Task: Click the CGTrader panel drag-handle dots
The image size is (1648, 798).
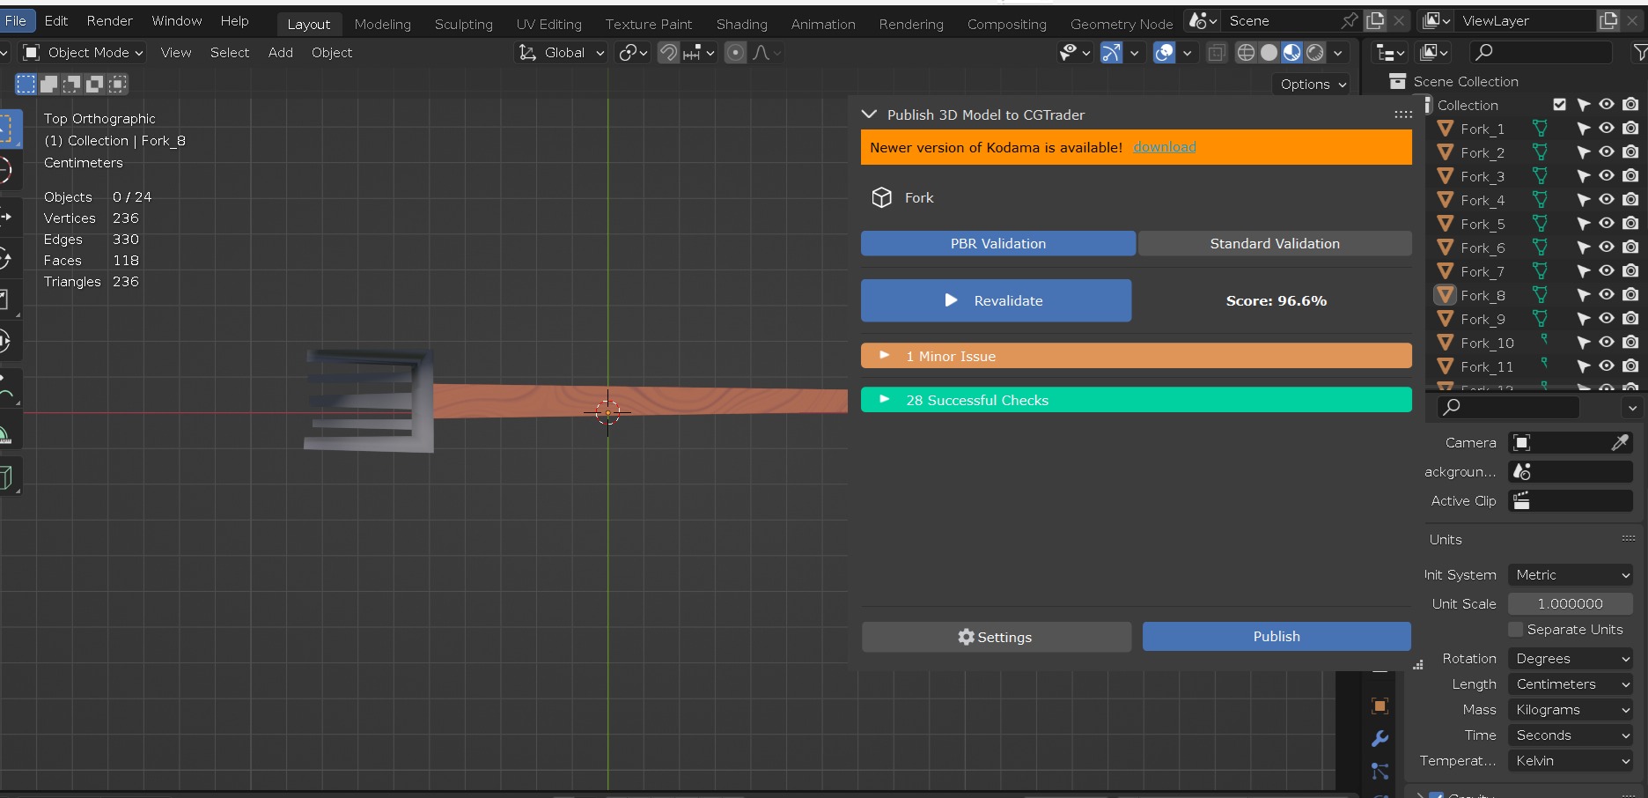Action: click(1403, 115)
